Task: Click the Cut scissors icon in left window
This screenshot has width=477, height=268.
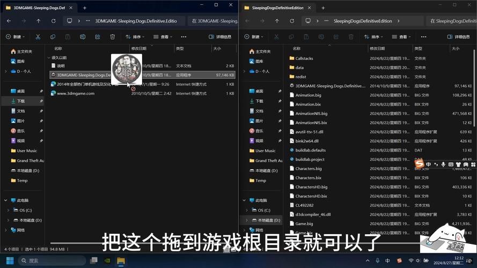Action: pos(38,37)
